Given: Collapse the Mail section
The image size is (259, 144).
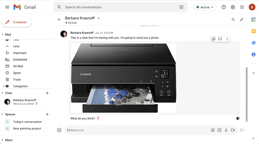Looking at the screenshot, I should [3, 34].
